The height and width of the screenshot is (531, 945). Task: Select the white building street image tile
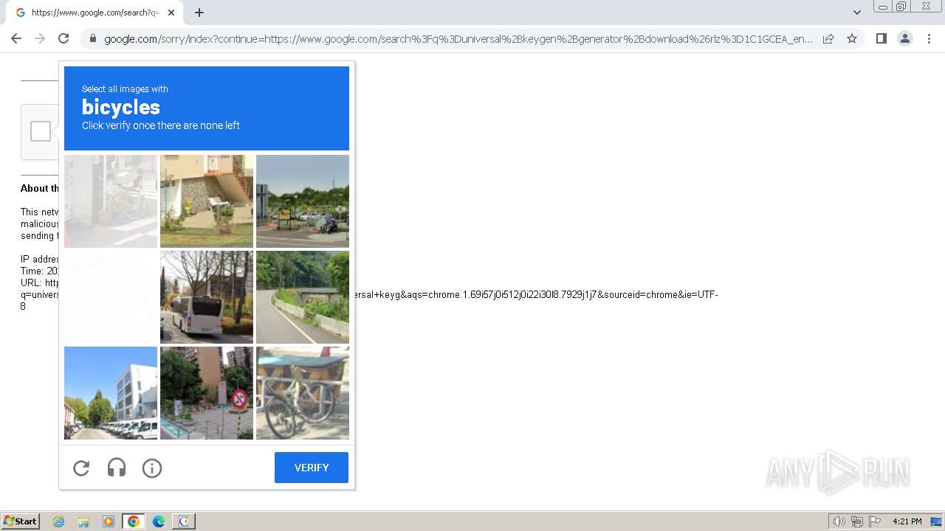click(111, 393)
